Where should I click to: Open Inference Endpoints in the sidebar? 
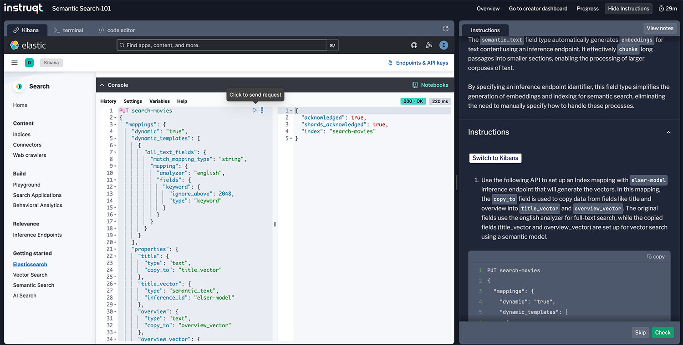[x=37, y=235]
